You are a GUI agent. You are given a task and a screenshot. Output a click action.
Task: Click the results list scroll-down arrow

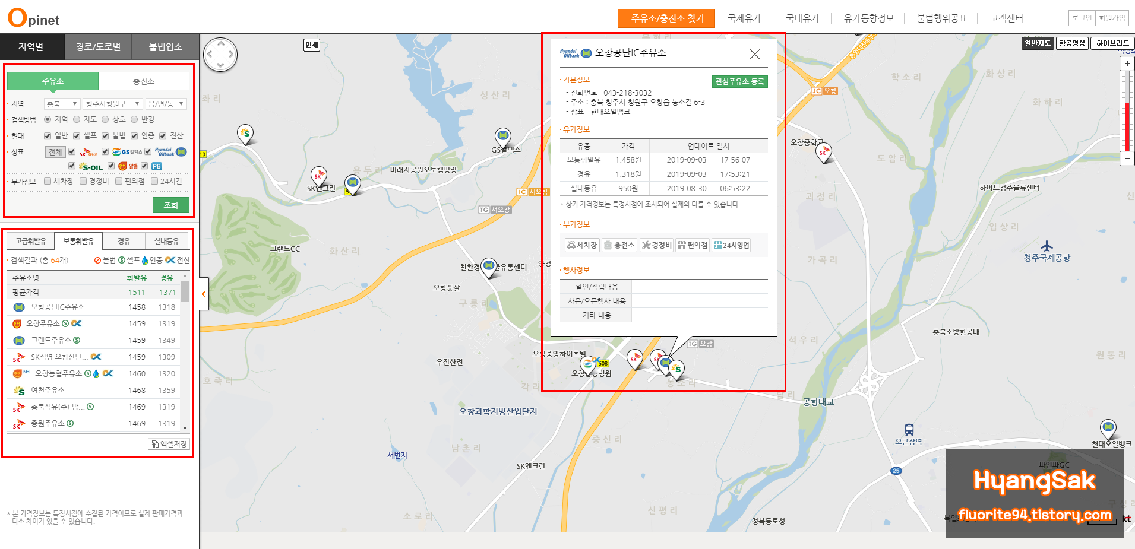tap(185, 427)
